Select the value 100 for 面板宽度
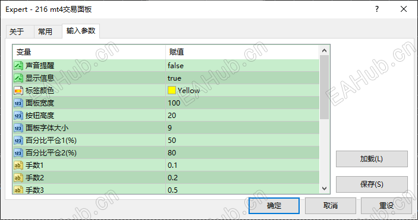The width and height of the screenshot is (418, 220). click(x=174, y=103)
